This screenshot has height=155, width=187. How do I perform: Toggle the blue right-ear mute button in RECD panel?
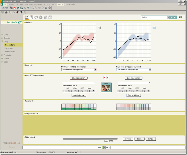coord(108,78)
